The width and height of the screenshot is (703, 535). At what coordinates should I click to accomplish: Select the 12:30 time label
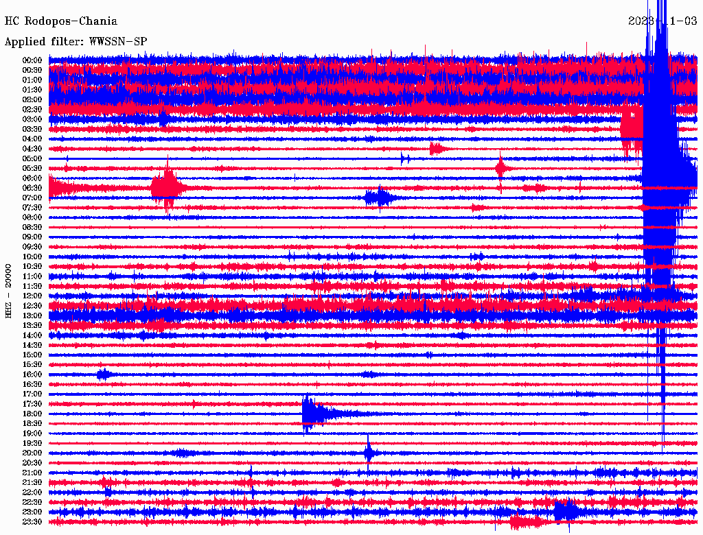click(x=32, y=306)
